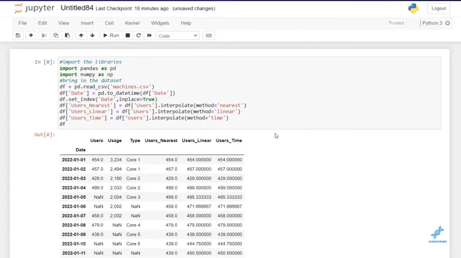Click the Python 3 kernel name
461x258 pixels.
432,23
